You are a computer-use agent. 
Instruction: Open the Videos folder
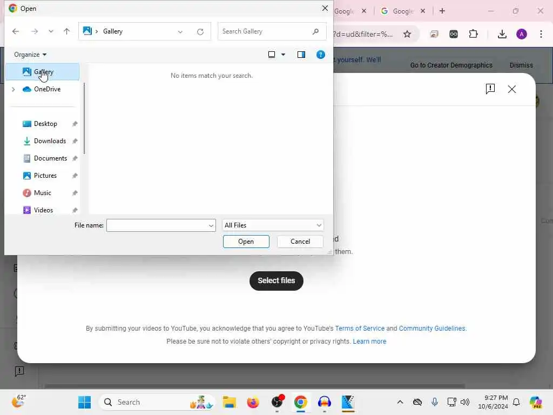click(43, 210)
